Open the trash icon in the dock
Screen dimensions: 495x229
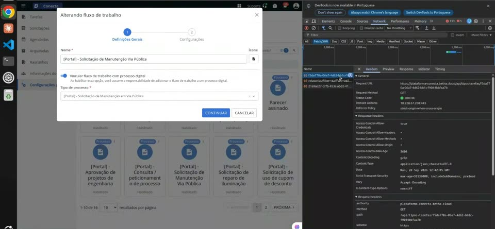click(9, 95)
